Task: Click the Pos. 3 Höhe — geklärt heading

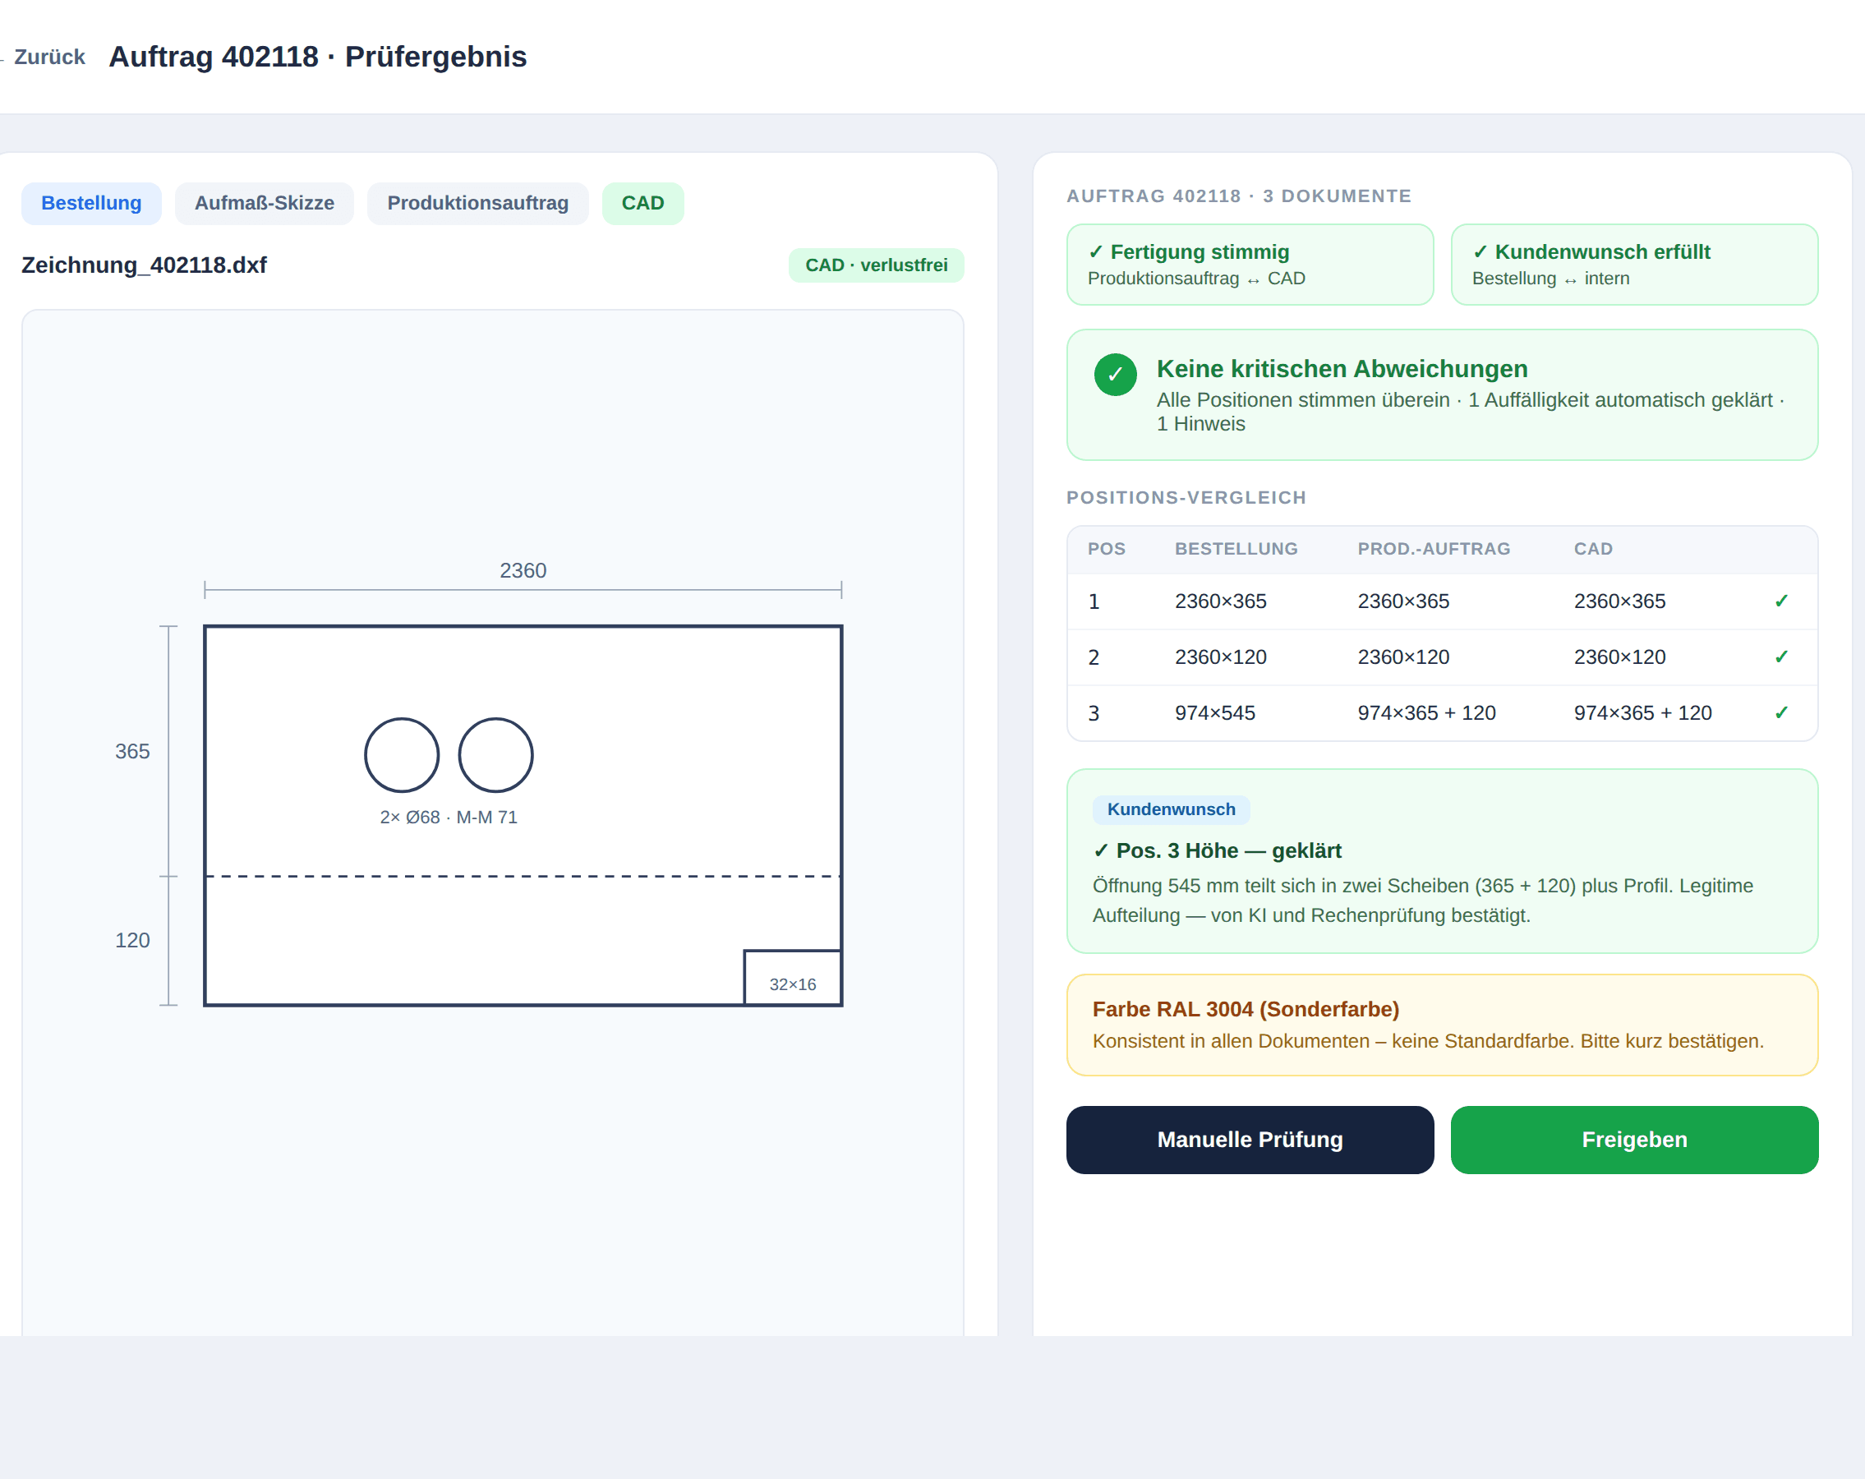Action: tap(1217, 851)
